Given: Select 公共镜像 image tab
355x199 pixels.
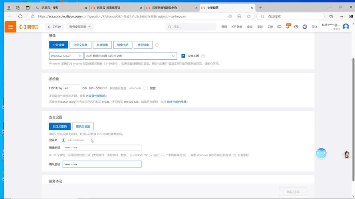Looking at the screenshot, I should (58, 45).
